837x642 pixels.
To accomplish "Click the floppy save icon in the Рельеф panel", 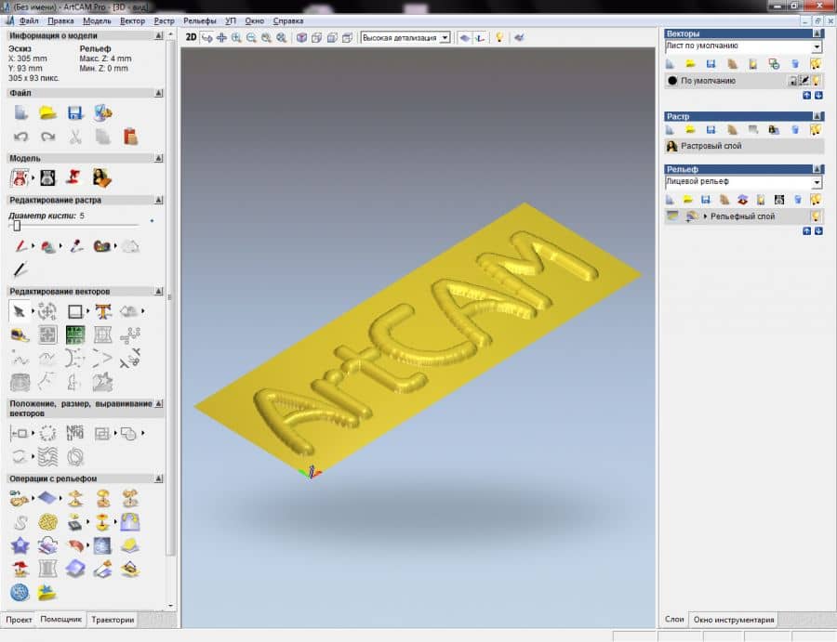I will pos(706,200).
